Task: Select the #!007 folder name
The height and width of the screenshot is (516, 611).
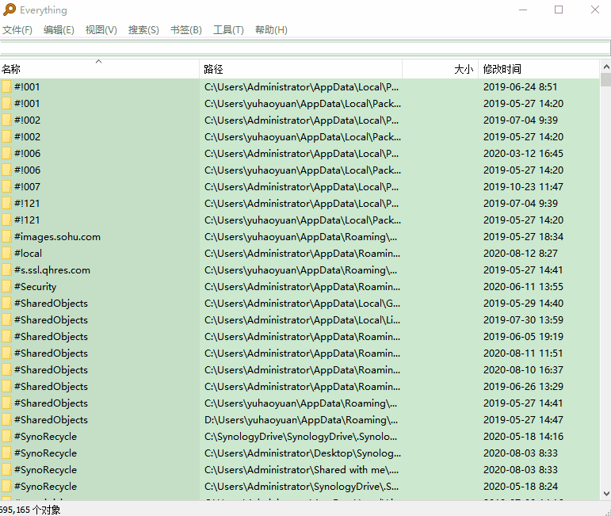Action: (27, 187)
